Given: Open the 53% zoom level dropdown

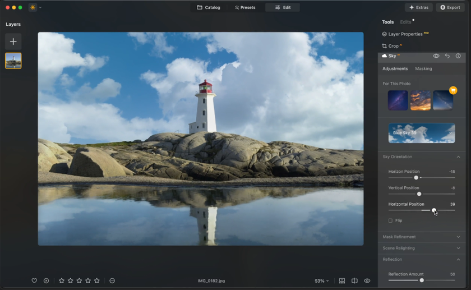Looking at the screenshot, I should coord(322,280).
